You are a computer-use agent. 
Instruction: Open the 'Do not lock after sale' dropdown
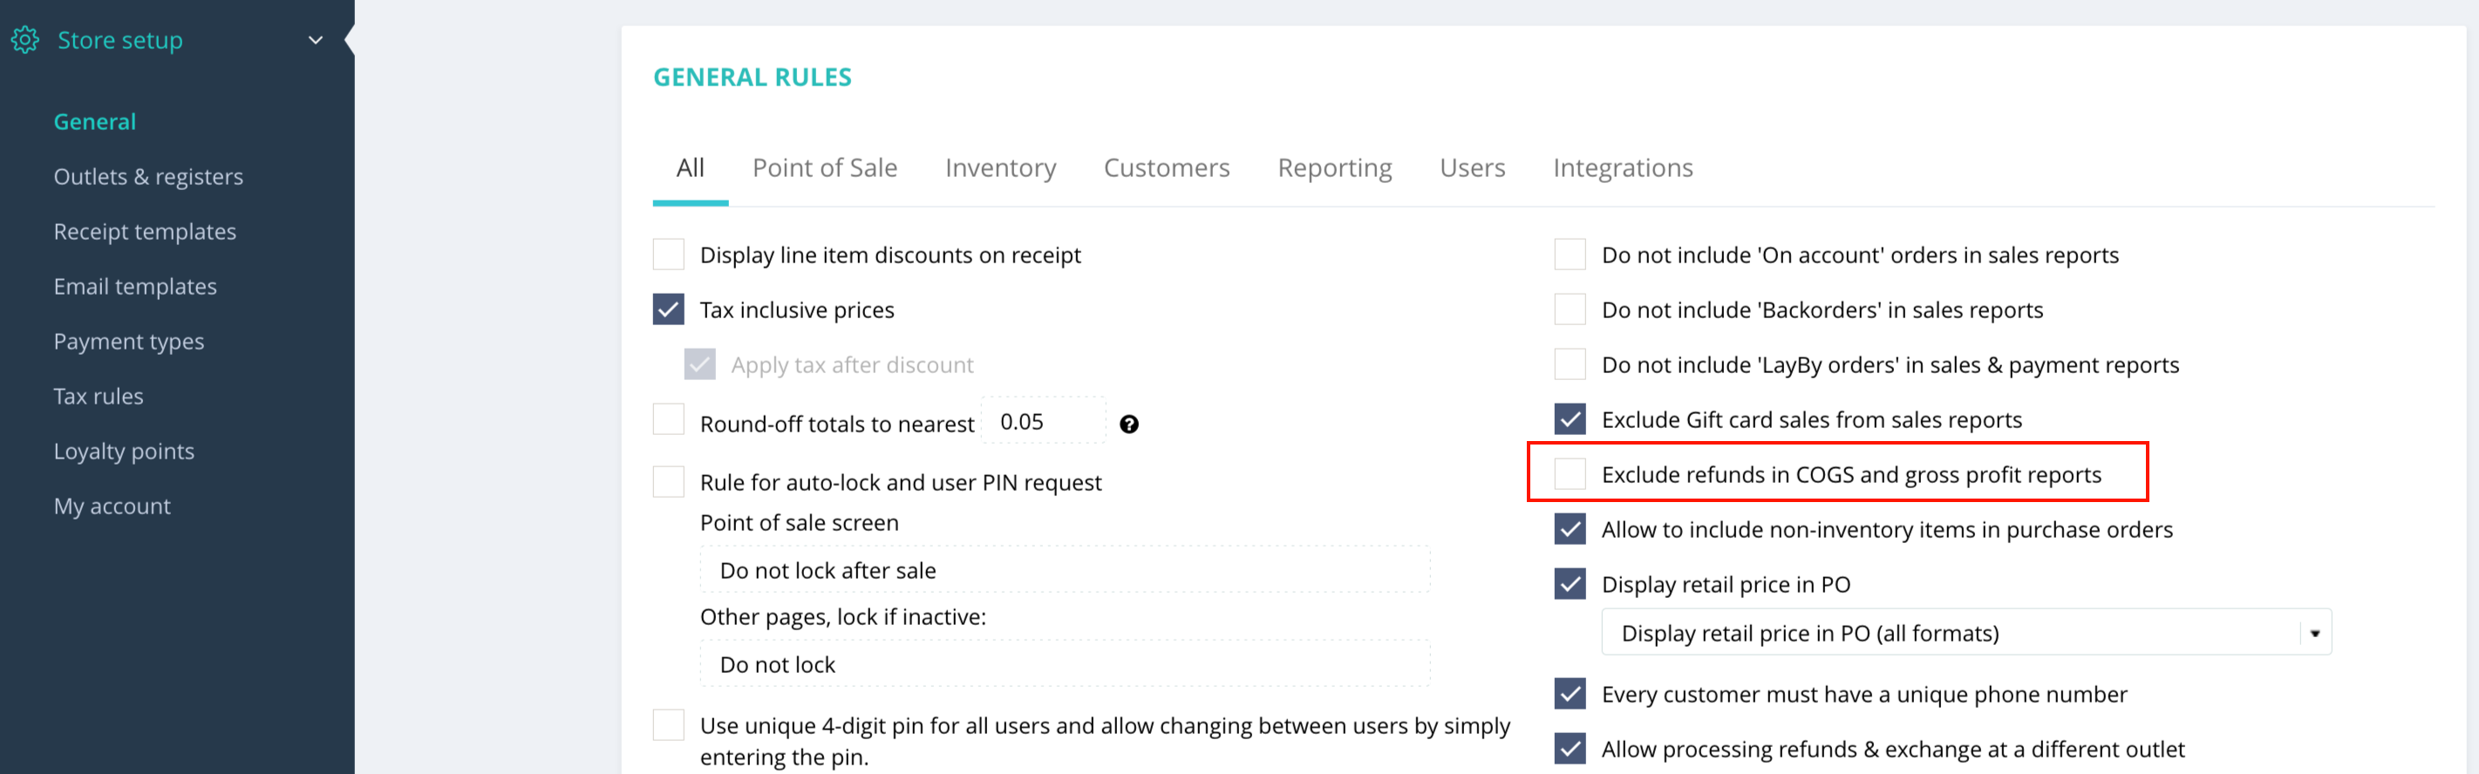(x=1065, y=570)
